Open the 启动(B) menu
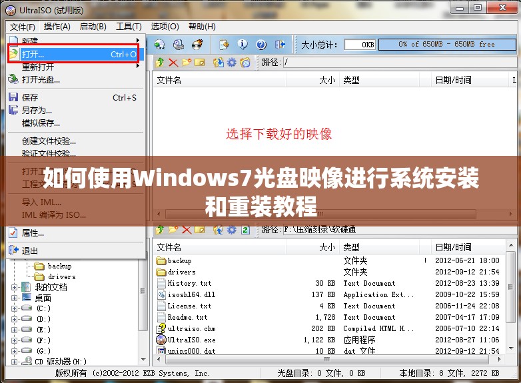The image size is (521, 383). 93,27
